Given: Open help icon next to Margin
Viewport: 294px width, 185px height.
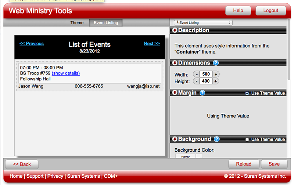Looking at the screenshot, I should [x=202, y=93].
